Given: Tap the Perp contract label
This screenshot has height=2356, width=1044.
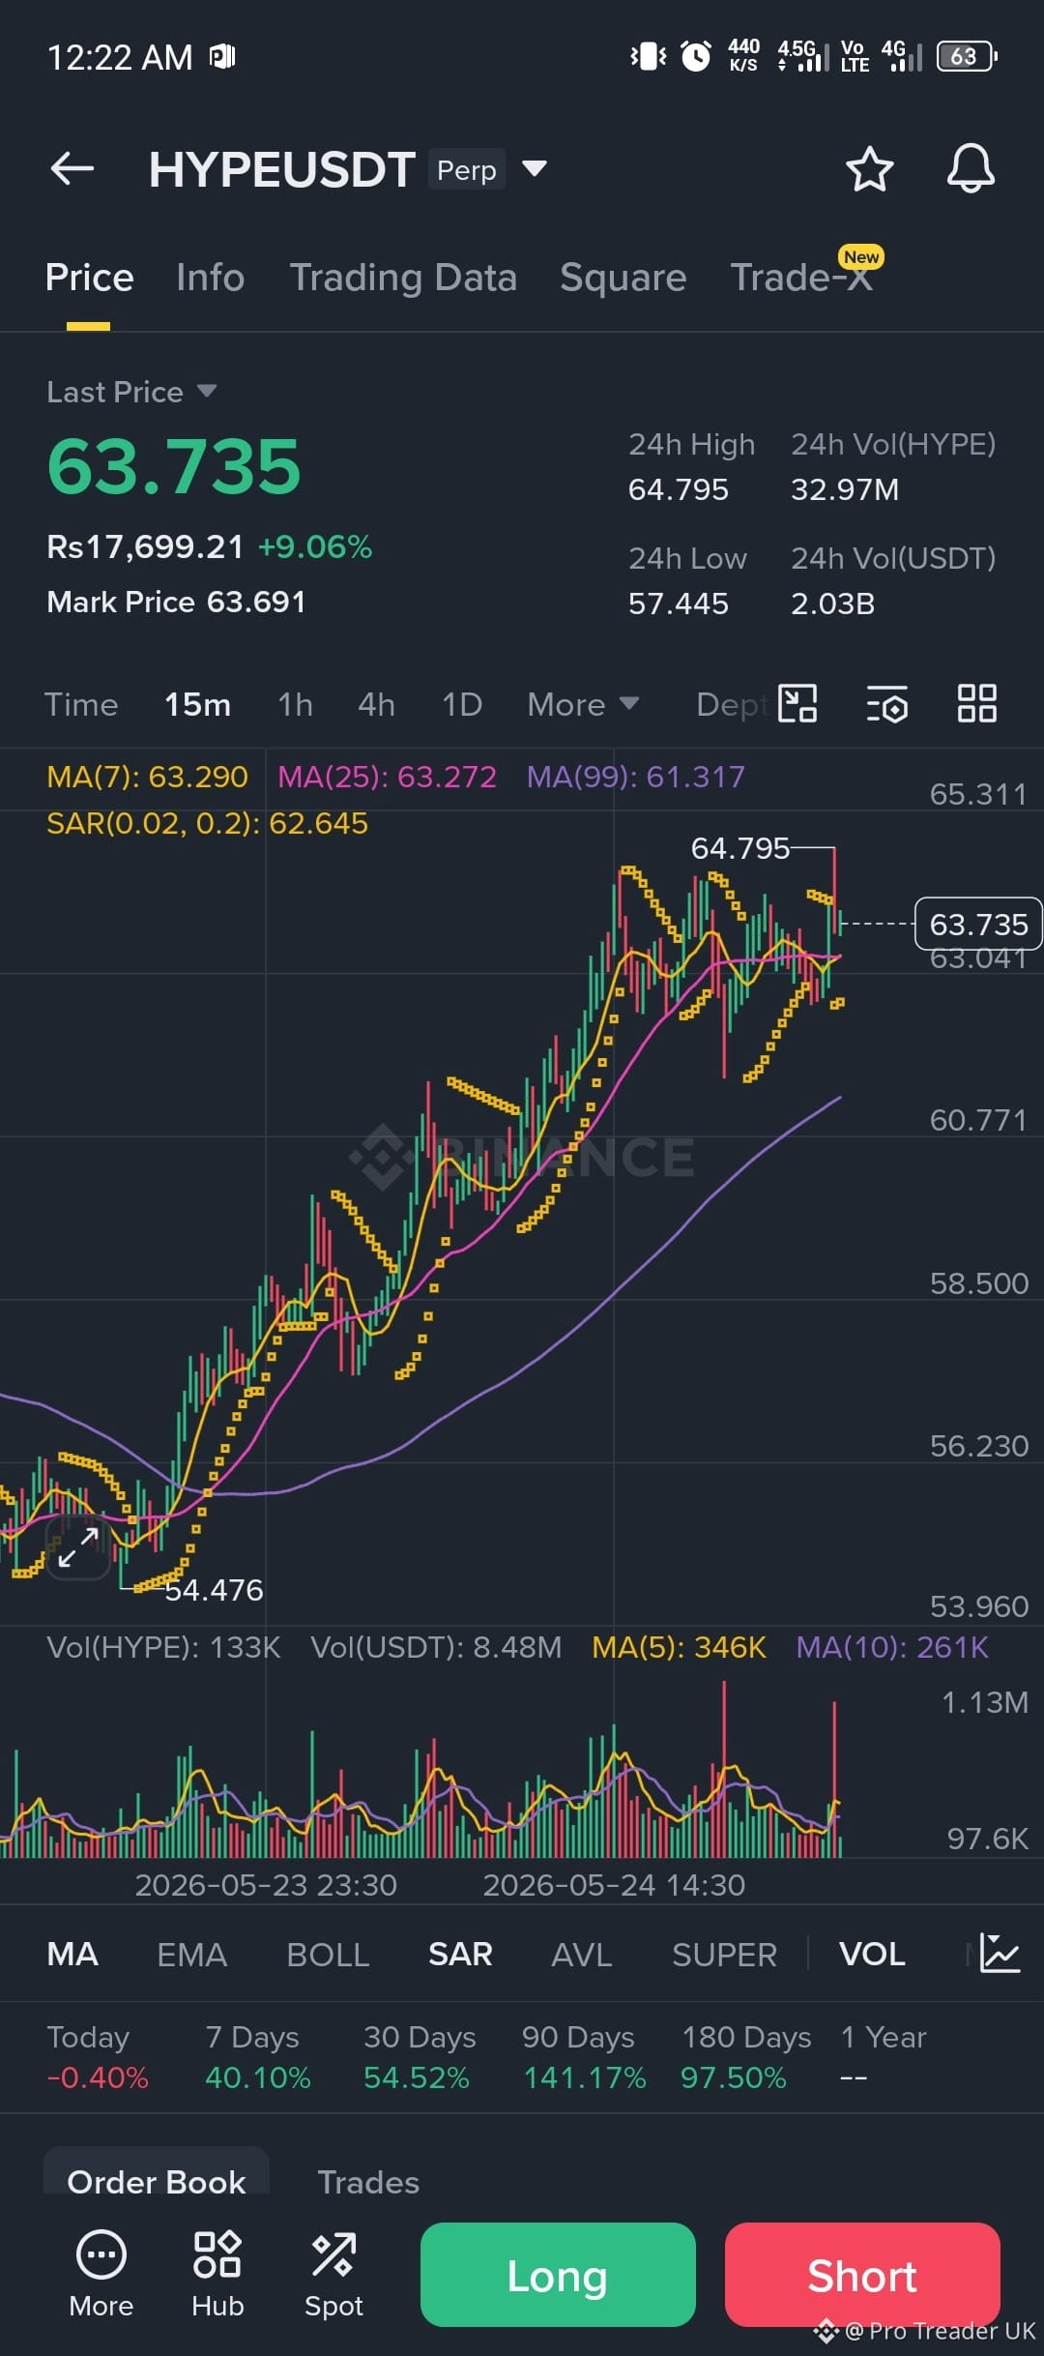Looking at the screenshot, I should coord(467,169).
